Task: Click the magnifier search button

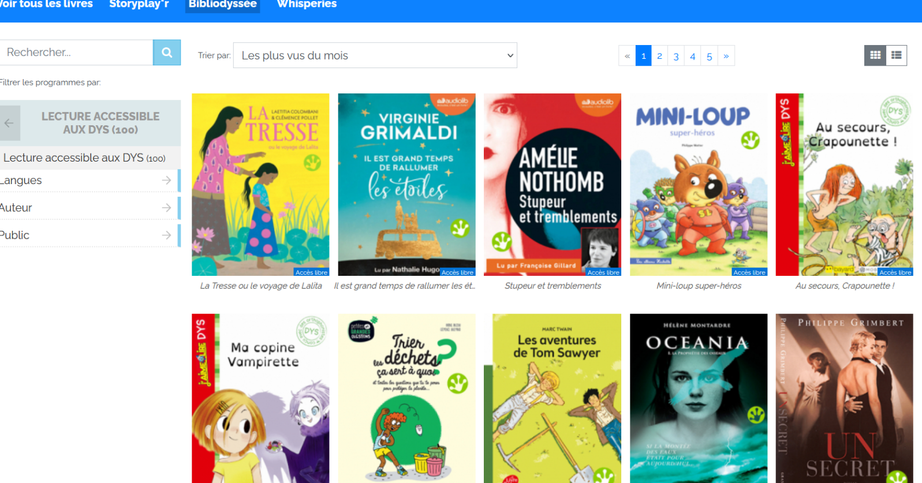Action: click(x=167, y=53)
